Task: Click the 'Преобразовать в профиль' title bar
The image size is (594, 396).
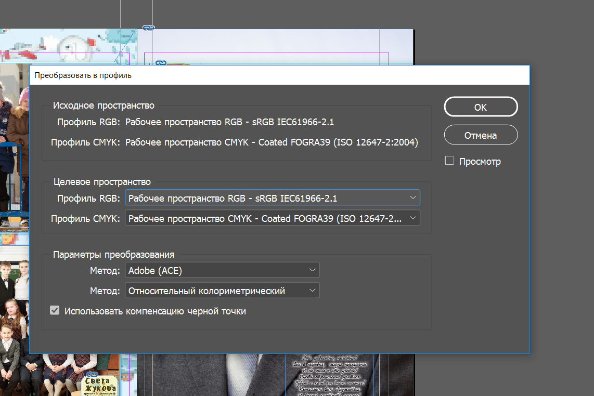Action: click(x=279, y=75)
